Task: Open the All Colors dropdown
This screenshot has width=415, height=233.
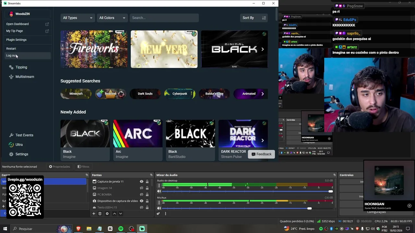Action: tap(112, 18)
